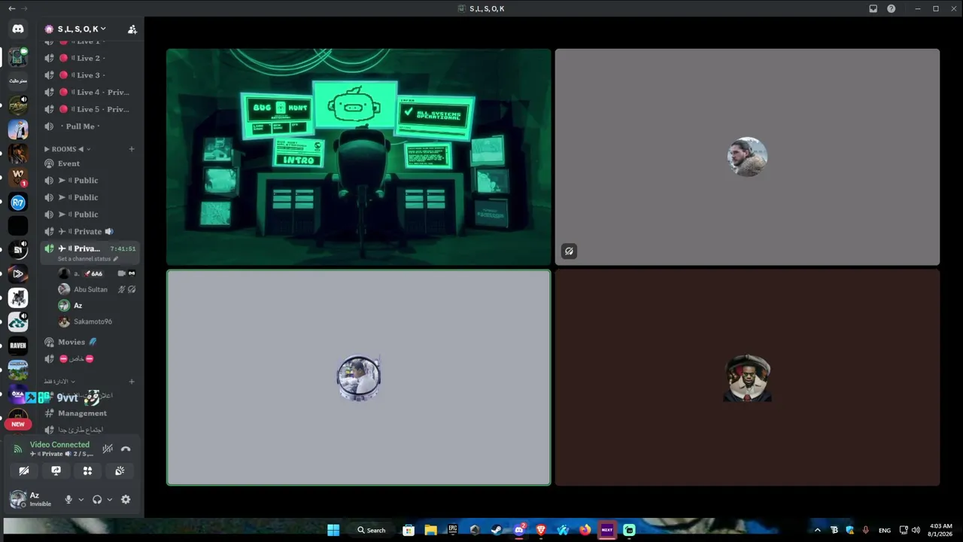Image resolution: width=963 pixels, height=542 pixels.
Task: Select the Az entry in the voice list
Action: click(97, 306)
